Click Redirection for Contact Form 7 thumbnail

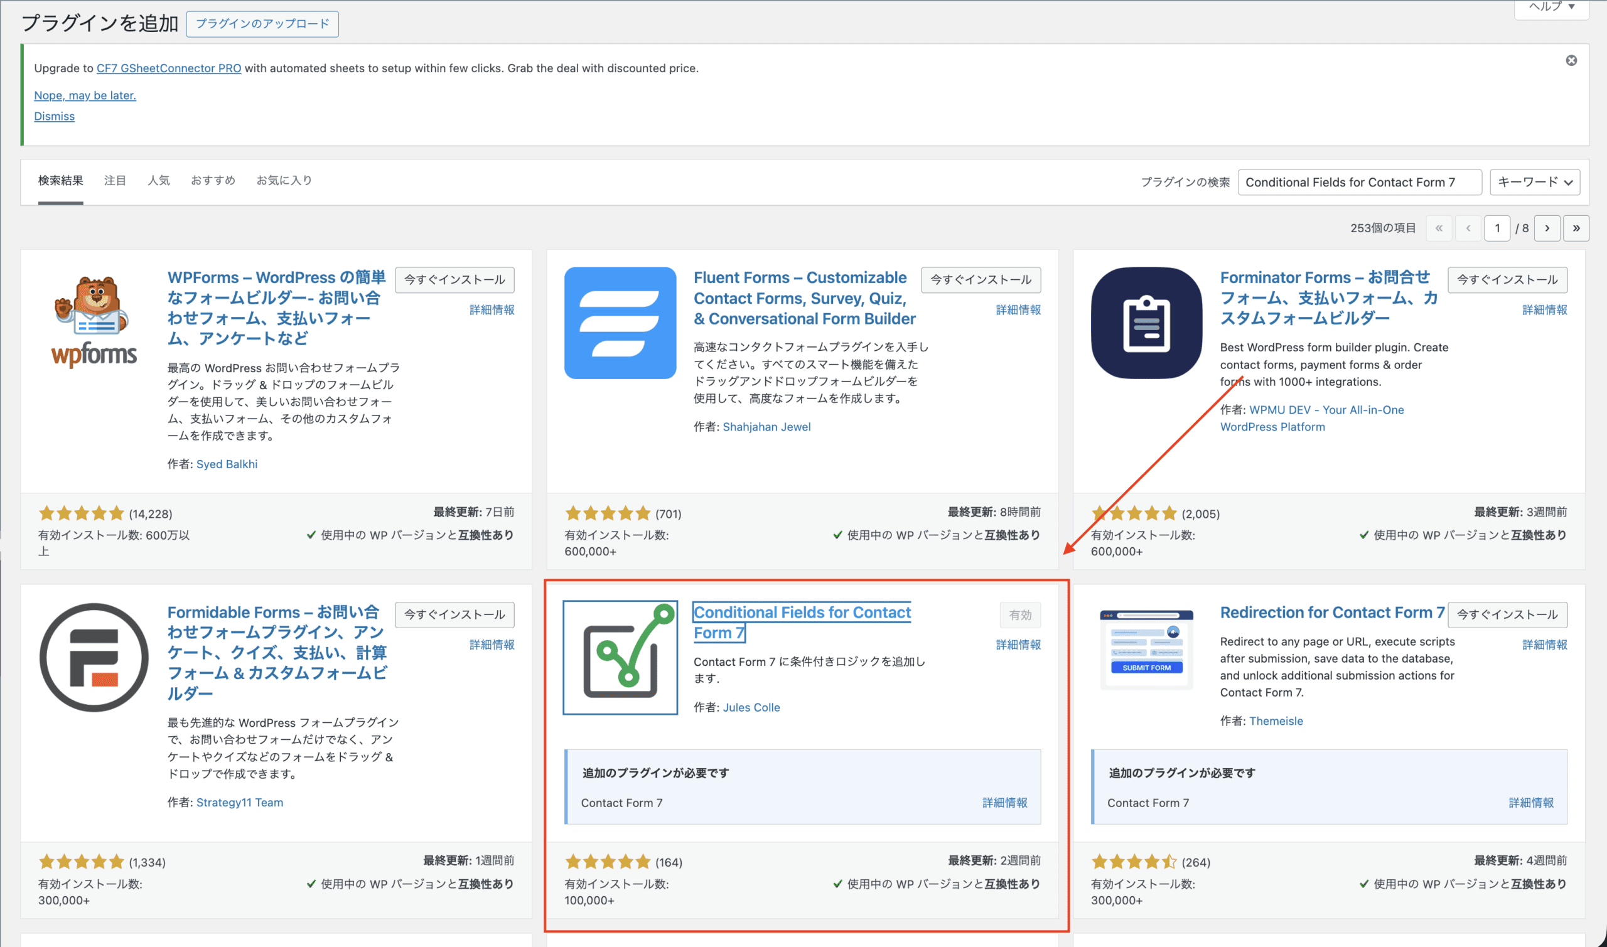[1146, 650]
